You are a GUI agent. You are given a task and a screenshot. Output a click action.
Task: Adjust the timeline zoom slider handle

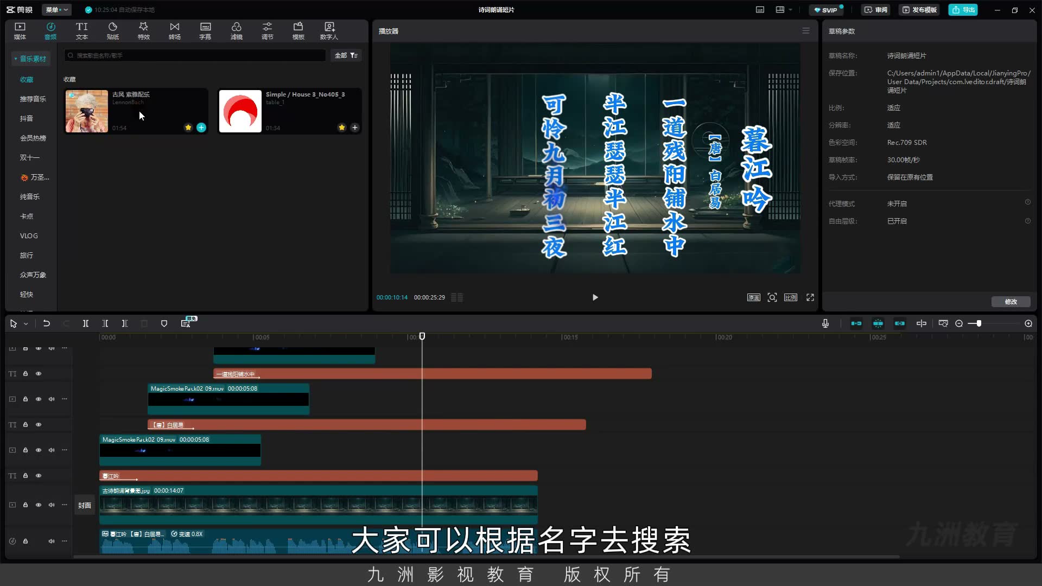coord(979,323)
